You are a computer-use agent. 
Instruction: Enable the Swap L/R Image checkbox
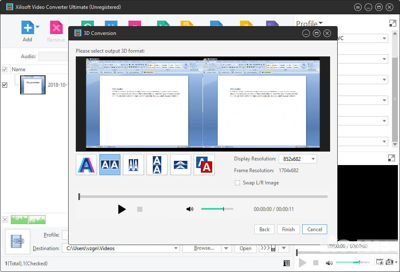point(237,183)
